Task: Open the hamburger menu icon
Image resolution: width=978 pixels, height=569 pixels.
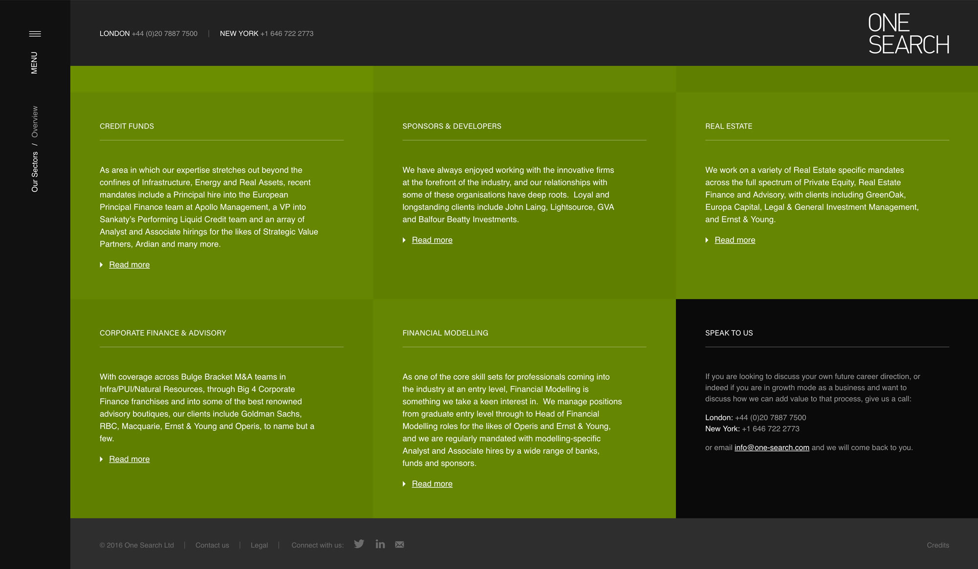Action: [x=35, y=34]
